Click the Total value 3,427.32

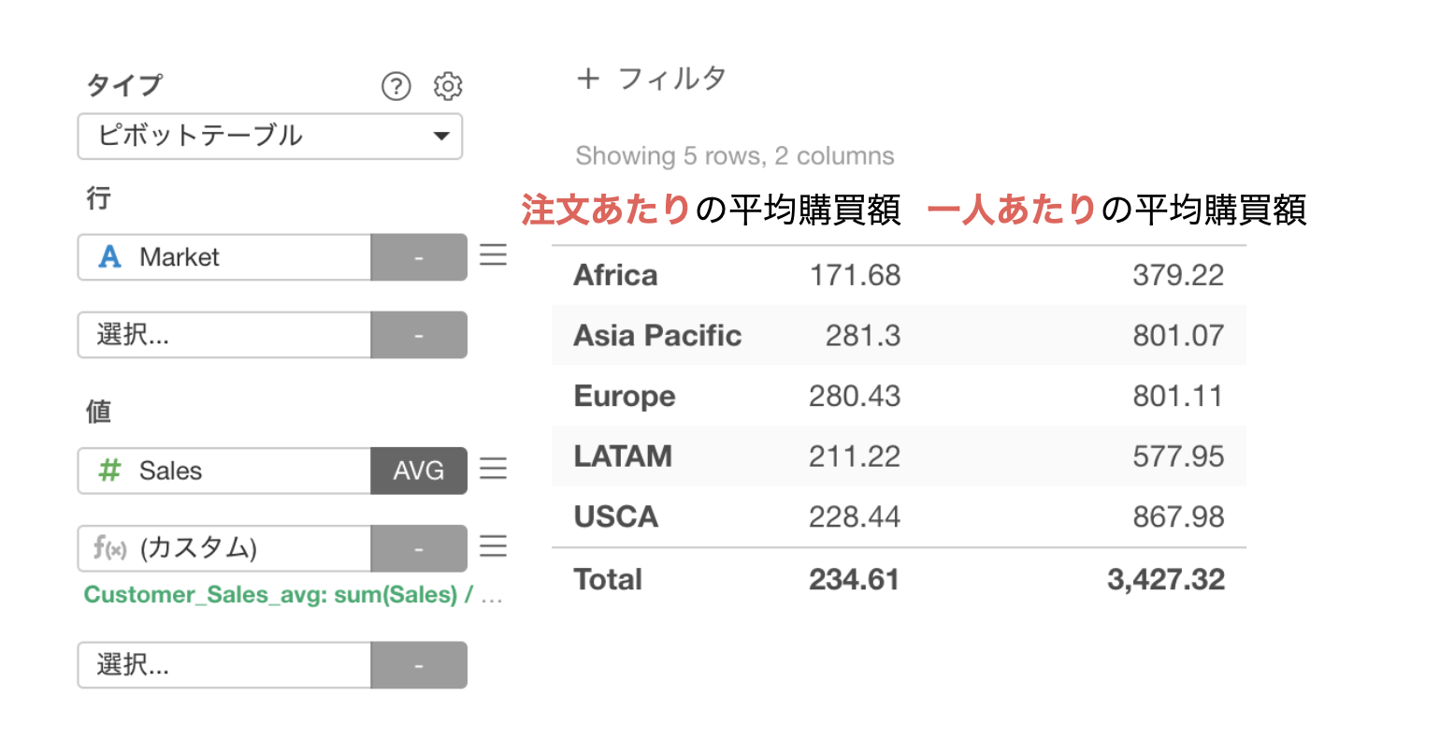tap(1166, 580)
